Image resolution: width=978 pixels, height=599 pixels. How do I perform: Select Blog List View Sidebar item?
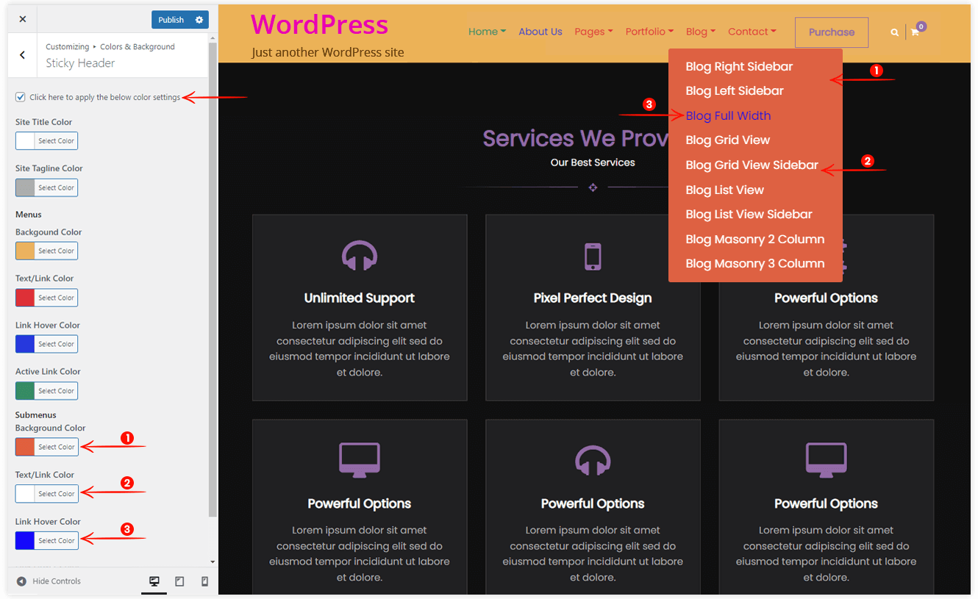pos(749,214)
